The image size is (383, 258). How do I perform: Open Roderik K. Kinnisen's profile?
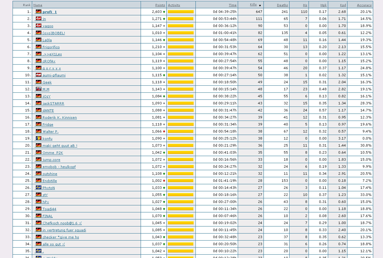pos(59,118)
